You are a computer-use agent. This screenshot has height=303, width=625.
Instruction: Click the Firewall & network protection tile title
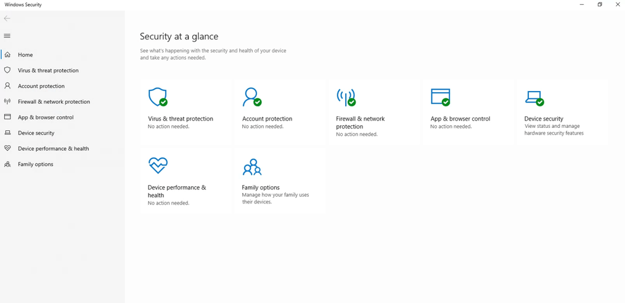361,122
